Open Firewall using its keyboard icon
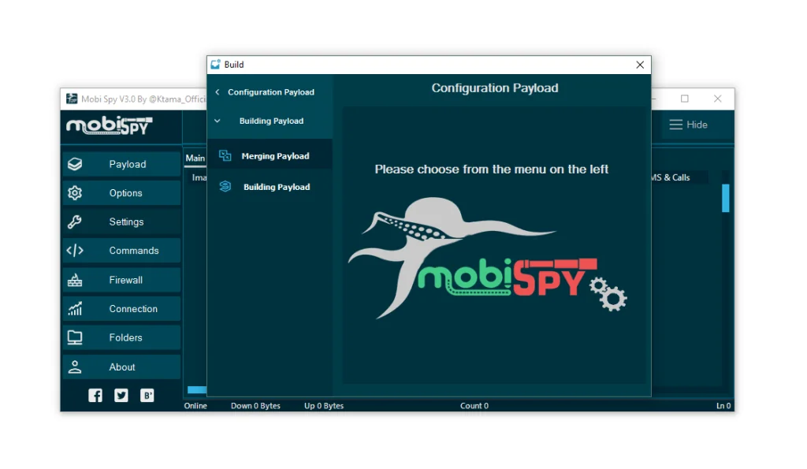Image resolution: width=807 pixels, height=469 pixels. 75,280
